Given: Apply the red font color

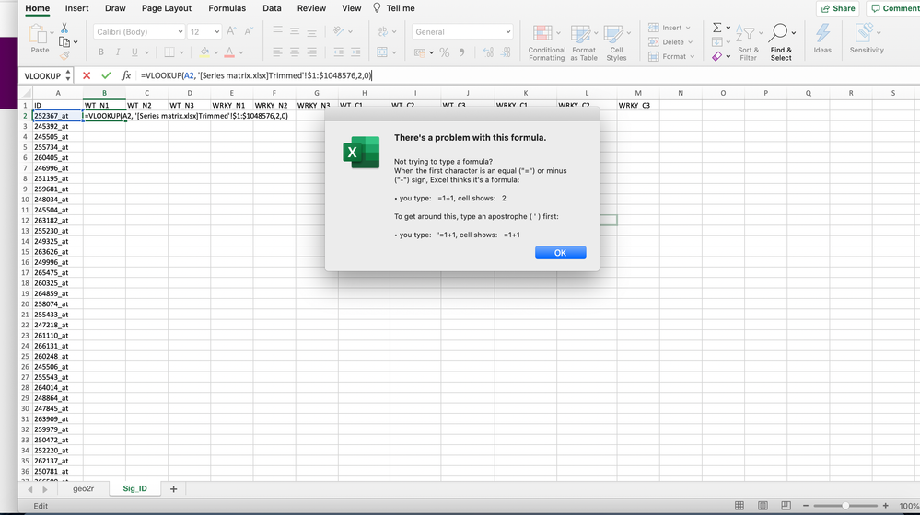Looking at the screenshot, I should [229, 52].
